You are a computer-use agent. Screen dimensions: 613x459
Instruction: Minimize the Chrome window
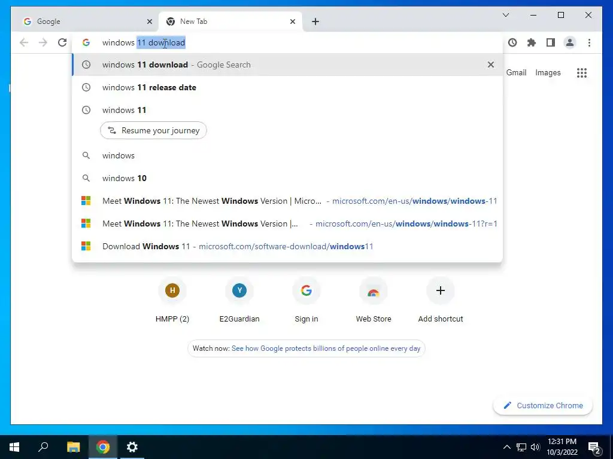point(533,15)
